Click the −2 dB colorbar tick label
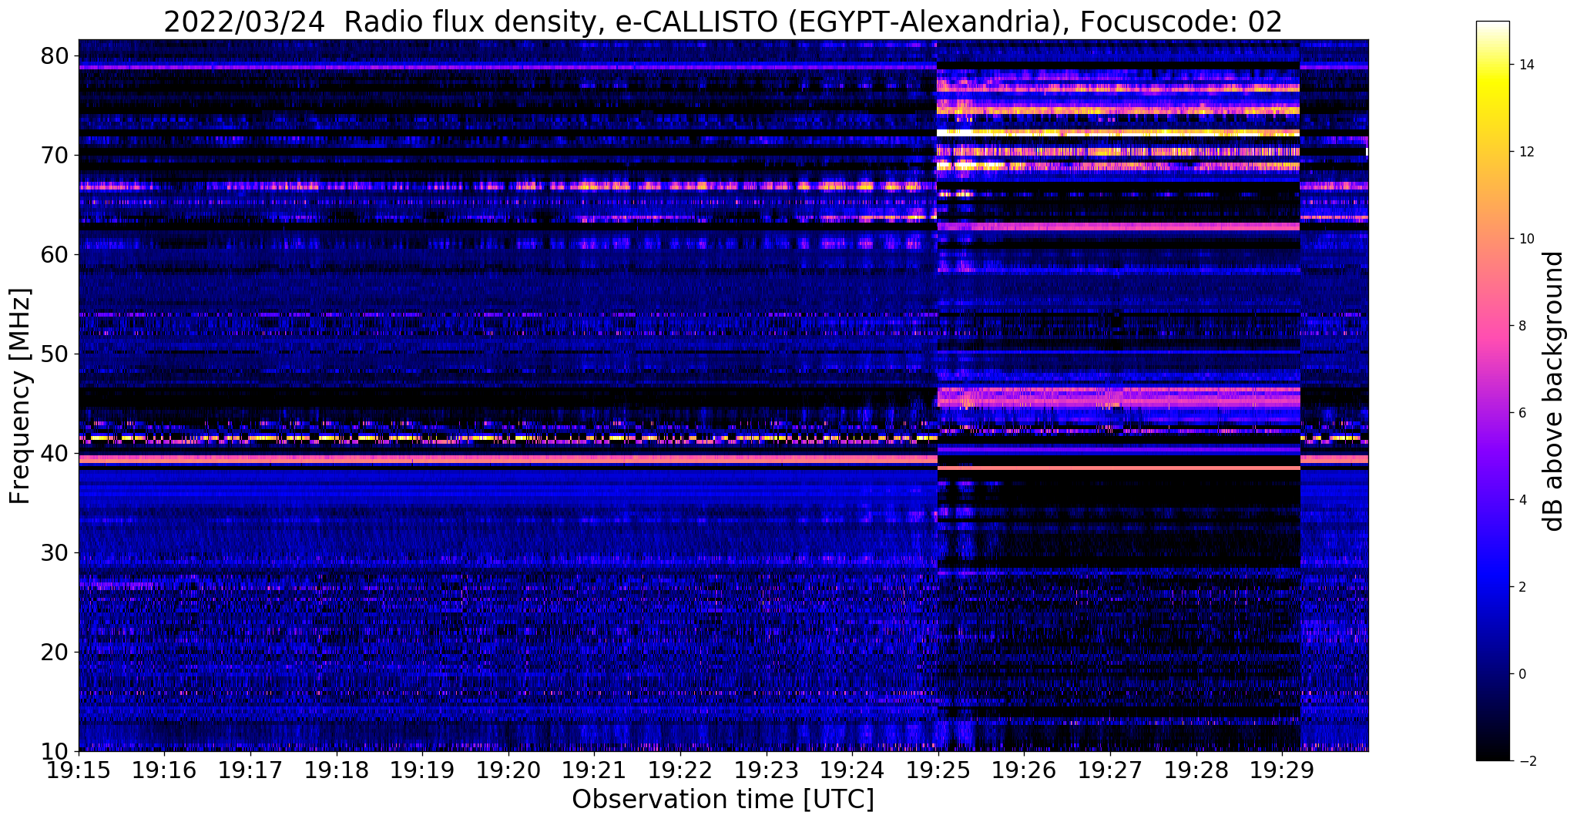The width and height of the screenshot is (1577, 822). pos(1526,761)
